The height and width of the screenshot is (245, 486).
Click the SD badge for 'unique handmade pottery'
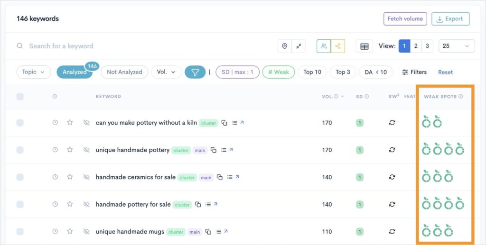click(x=360, y=150)
